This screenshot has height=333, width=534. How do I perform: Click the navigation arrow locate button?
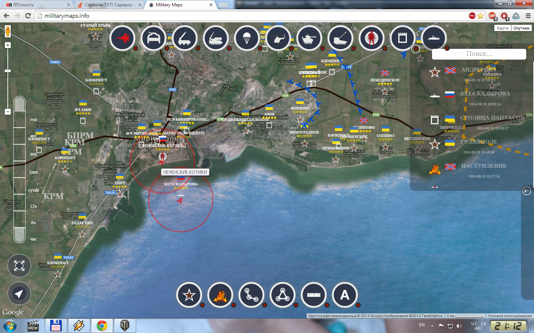pyautogui.click(x=19, y=294)
